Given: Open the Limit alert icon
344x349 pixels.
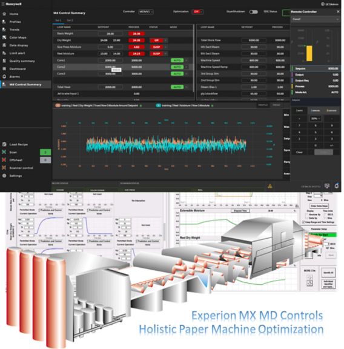Looking at the screenshot, I should (4, 53).
